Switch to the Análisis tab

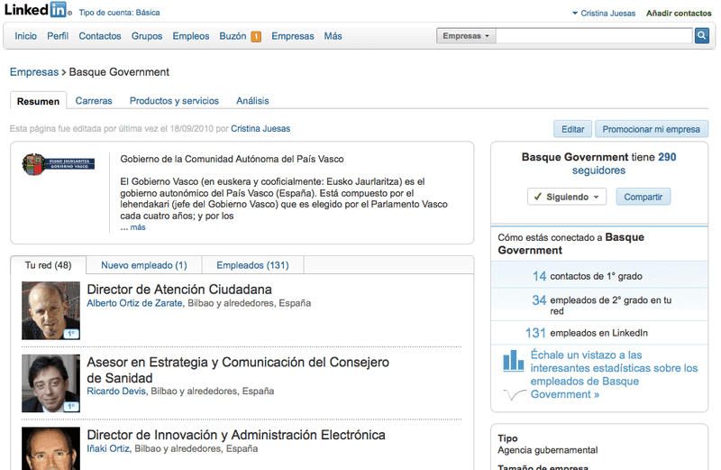[252, 101]
